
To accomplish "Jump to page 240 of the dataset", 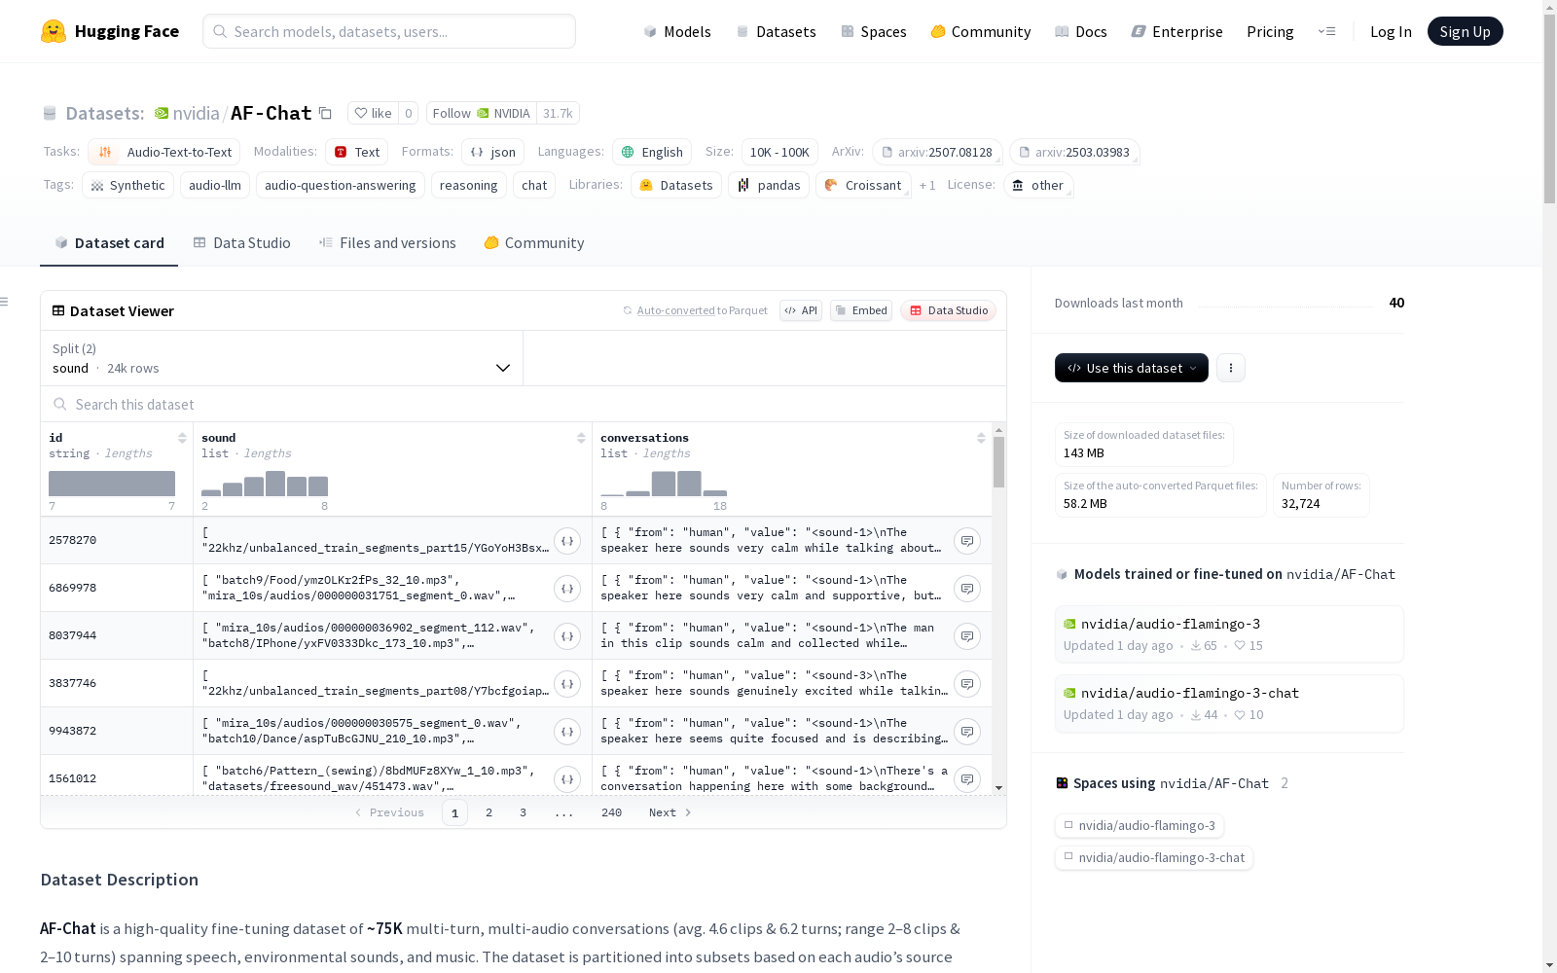I will tap(611, 812).
